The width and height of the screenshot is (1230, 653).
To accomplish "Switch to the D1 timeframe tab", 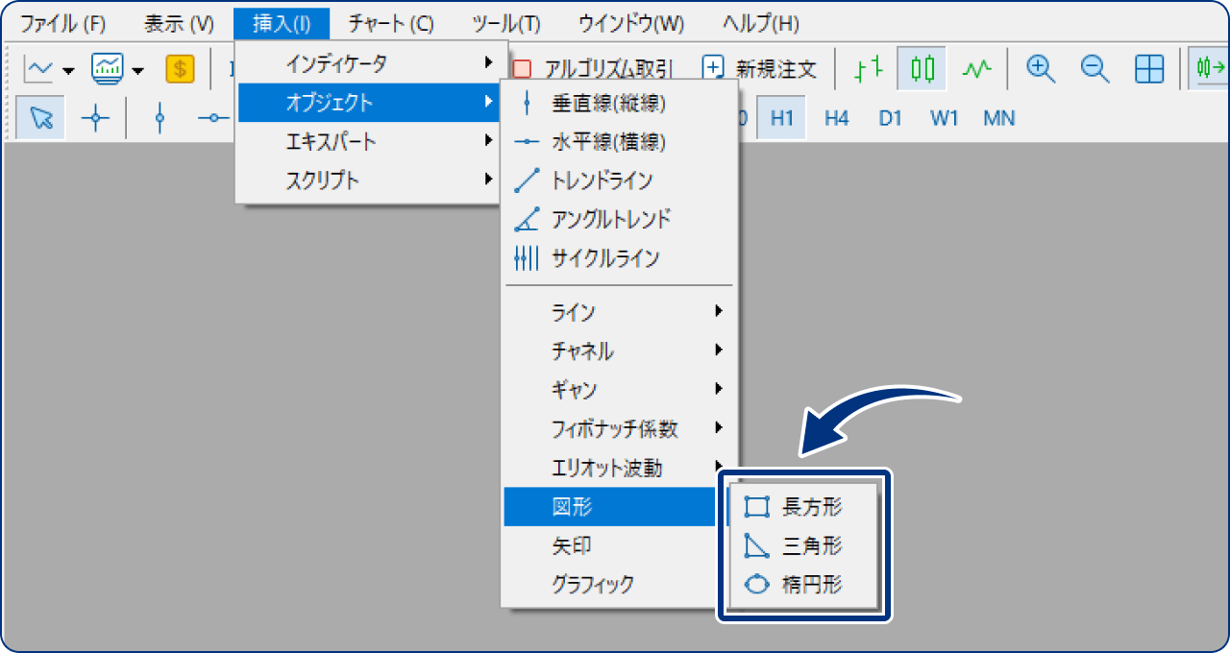I will [x=889, y=118].
